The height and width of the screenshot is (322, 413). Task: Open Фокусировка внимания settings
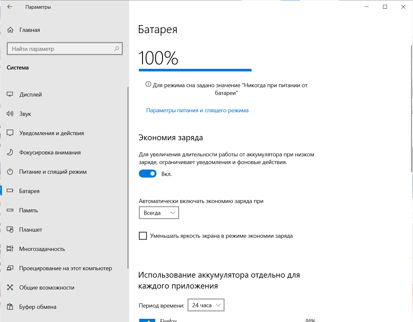coord(64,152)
